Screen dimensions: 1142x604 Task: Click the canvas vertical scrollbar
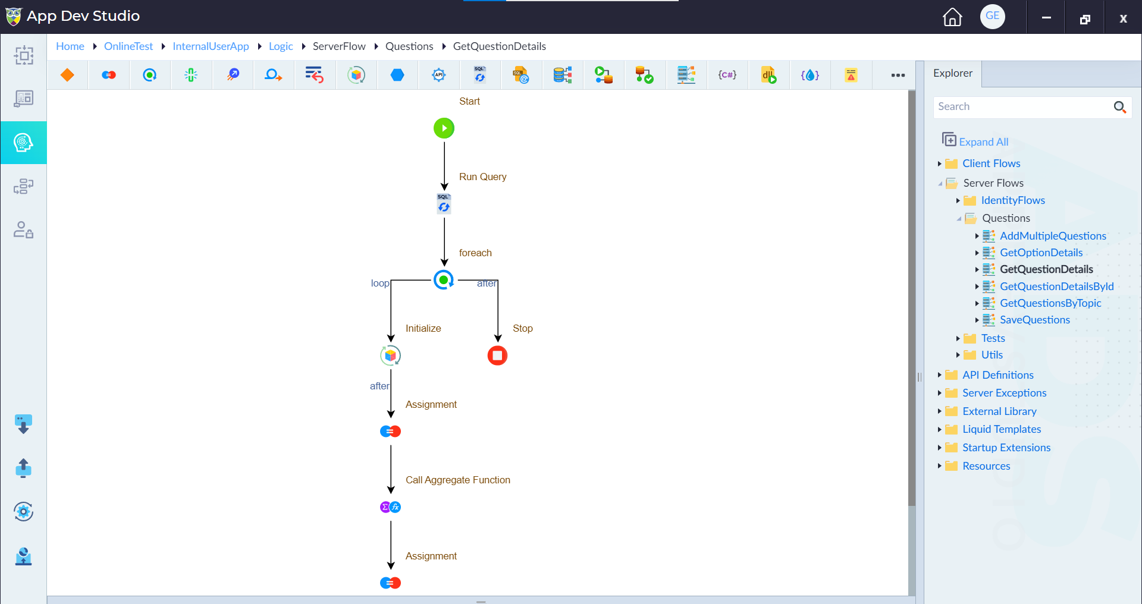(x=912, y=298)
